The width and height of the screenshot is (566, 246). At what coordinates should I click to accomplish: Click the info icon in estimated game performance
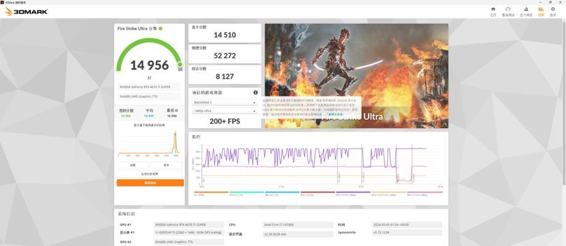[x=256, y=93]
